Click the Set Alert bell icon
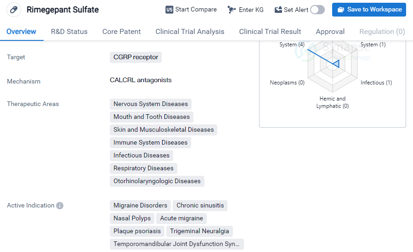This screenshot has width=413, height=252. pos(278,10)
